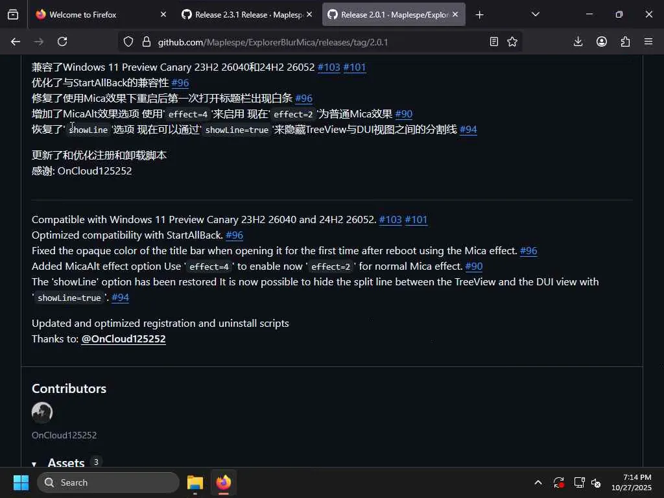Open Firefox View recent browsing icon
The image size is (664, 498).
[13, 14]
